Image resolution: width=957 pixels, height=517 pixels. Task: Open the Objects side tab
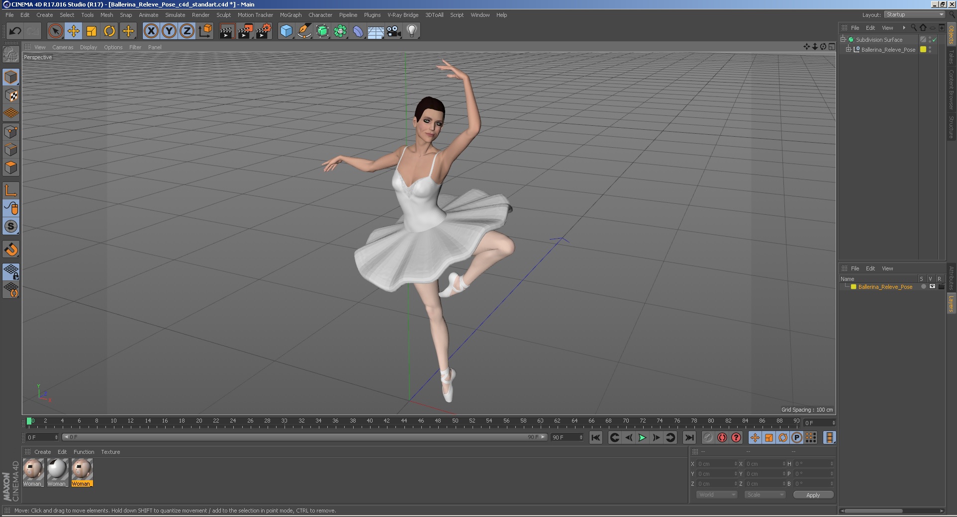(x=952, y=34)
